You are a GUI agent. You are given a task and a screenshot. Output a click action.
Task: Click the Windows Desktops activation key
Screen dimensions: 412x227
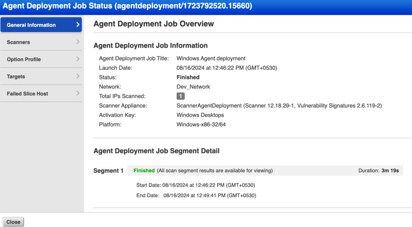(200, 115)
